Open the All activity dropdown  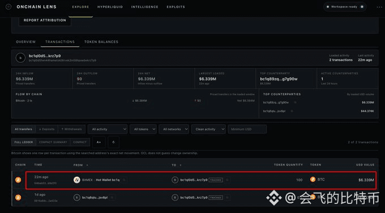[108, 129]
